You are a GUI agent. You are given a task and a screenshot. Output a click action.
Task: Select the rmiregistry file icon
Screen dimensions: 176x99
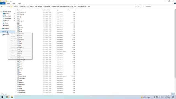click(18, 90)
